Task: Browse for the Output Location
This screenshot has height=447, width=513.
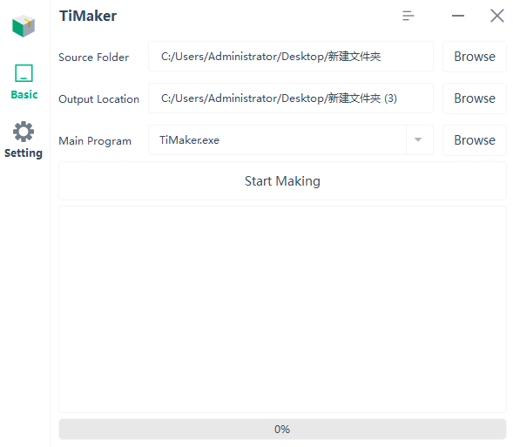Action: point(475,98)
